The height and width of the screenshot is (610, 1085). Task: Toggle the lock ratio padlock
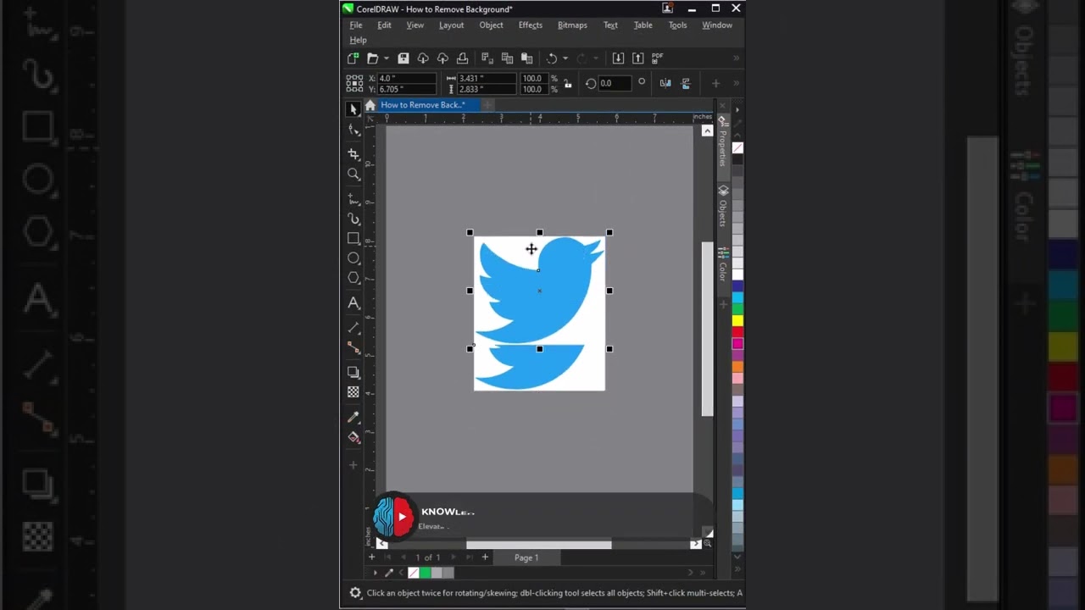tap(567, 83)
